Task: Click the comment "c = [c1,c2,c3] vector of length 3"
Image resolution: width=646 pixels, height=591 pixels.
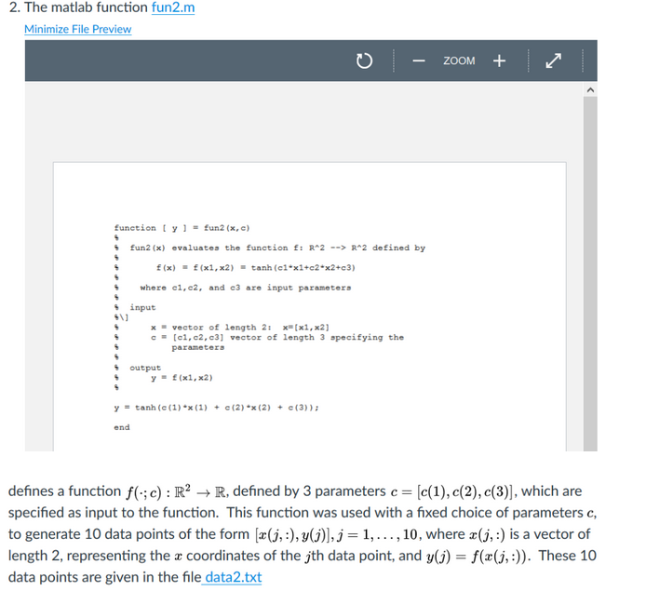Action: [237, 338]
